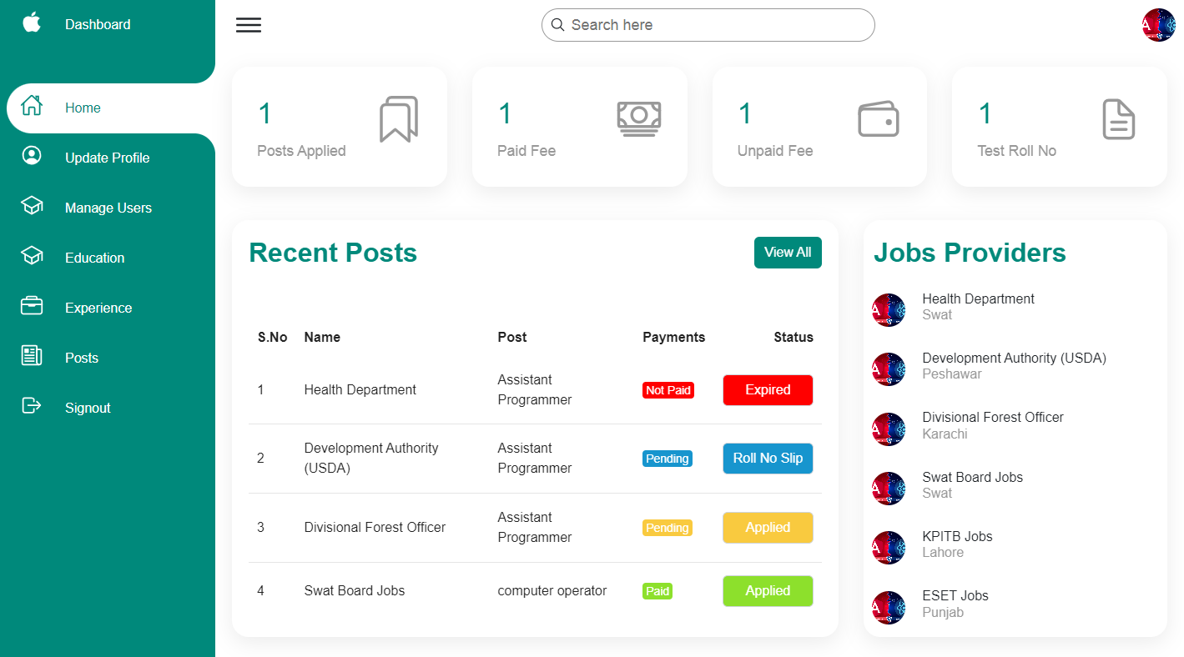This screenshot has height=657, width=1184.
Task: Click Development Authority (USDA) in Jobs Providers
Action: pyautogui.click(x=1014, y=359)
